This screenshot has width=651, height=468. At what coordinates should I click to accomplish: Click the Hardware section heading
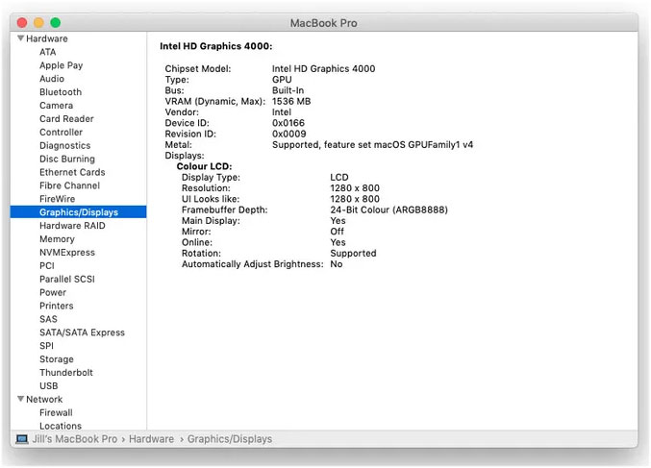tap(47, 38)
